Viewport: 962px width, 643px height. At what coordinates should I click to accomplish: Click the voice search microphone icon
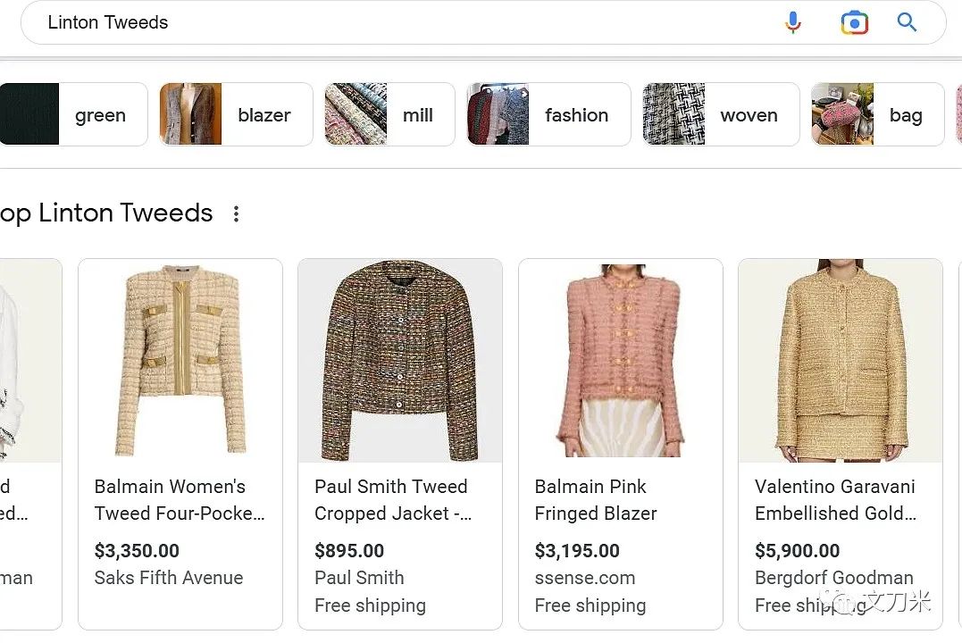792,23
